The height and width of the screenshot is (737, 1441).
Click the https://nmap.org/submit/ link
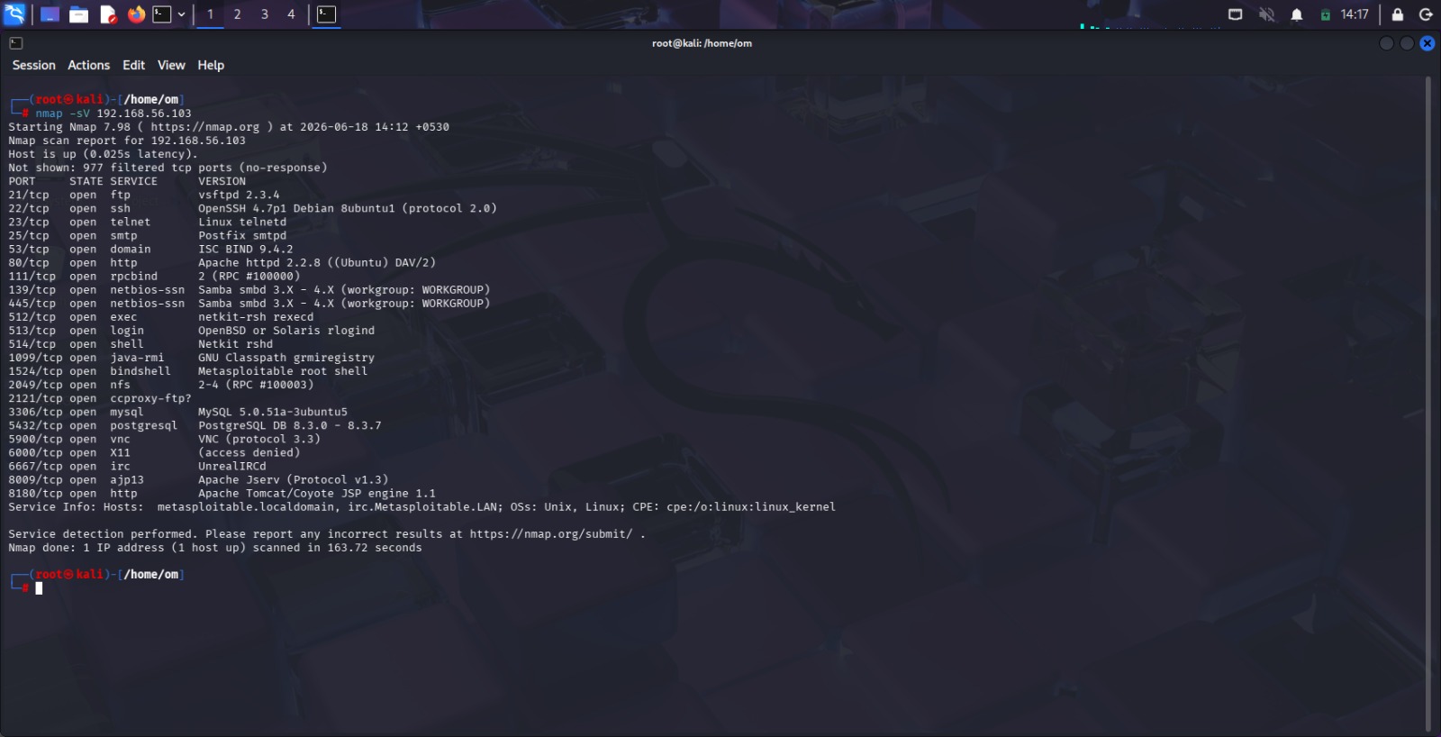click(x=551, y=534)
